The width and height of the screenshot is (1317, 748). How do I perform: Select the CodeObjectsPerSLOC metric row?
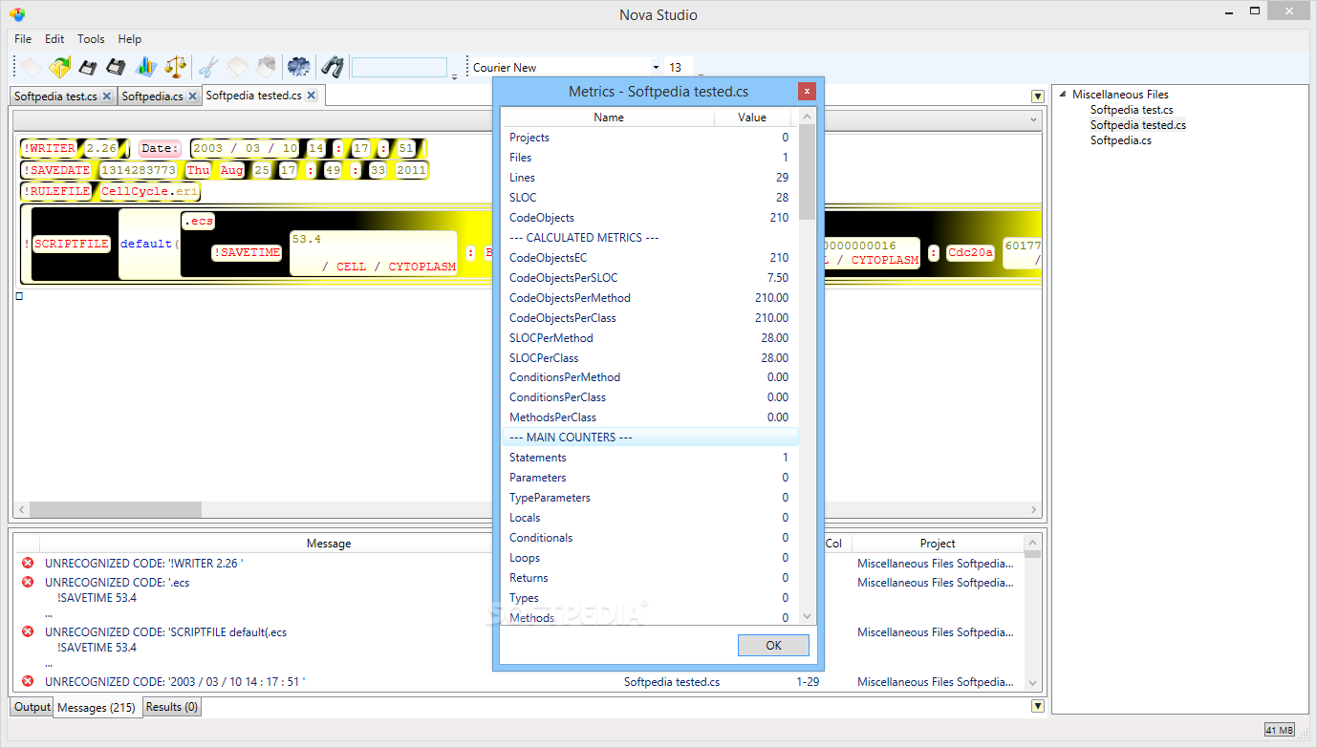tap(650, 278)
